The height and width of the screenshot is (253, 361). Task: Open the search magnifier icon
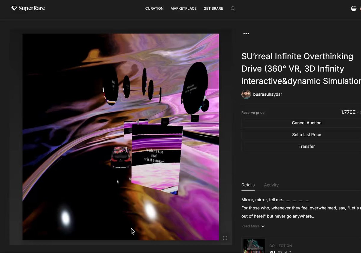(x=233, y=8)
